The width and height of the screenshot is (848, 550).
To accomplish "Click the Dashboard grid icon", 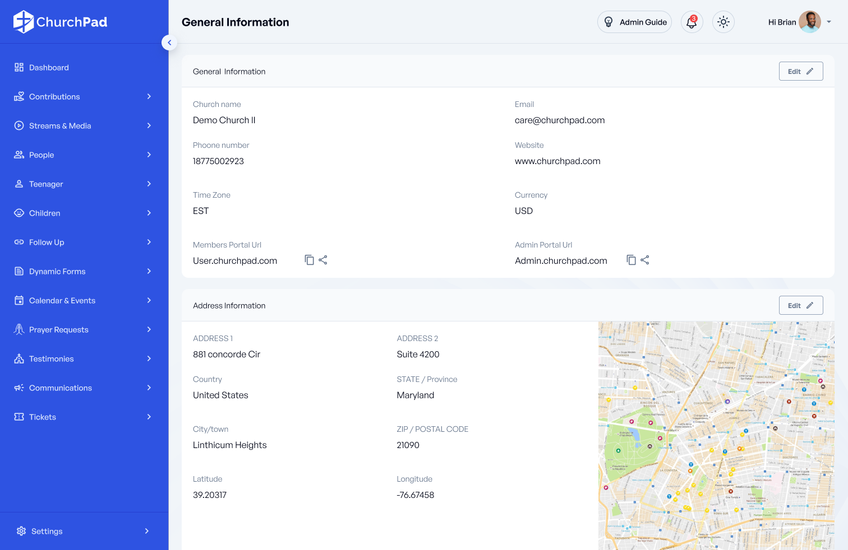I will click(x=19, y=67).
